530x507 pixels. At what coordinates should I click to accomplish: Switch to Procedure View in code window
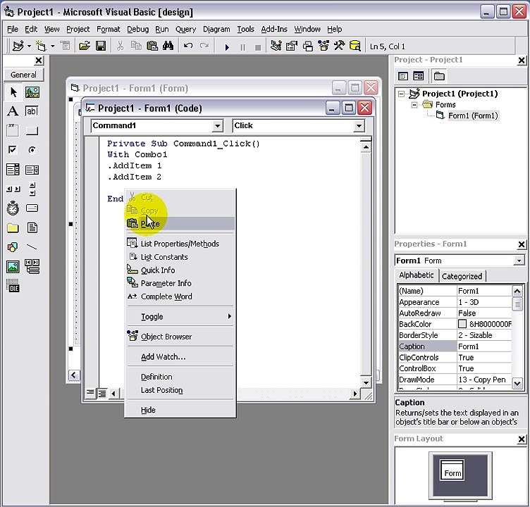tap(90, 393)
